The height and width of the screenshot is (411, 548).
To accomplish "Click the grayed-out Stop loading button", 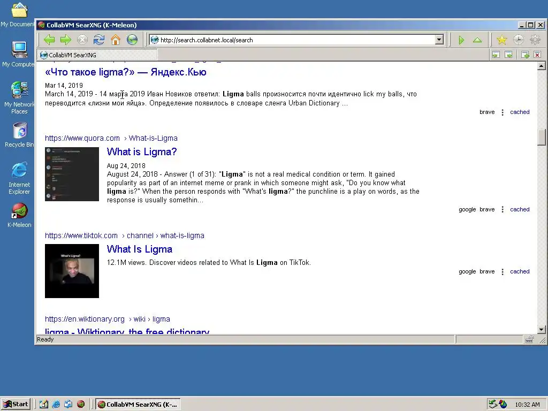I will click(x=82, y=40).
